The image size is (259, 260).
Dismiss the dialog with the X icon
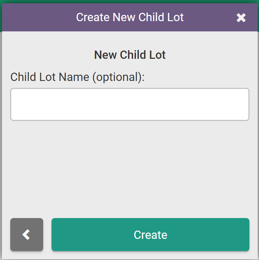[241, 18]
